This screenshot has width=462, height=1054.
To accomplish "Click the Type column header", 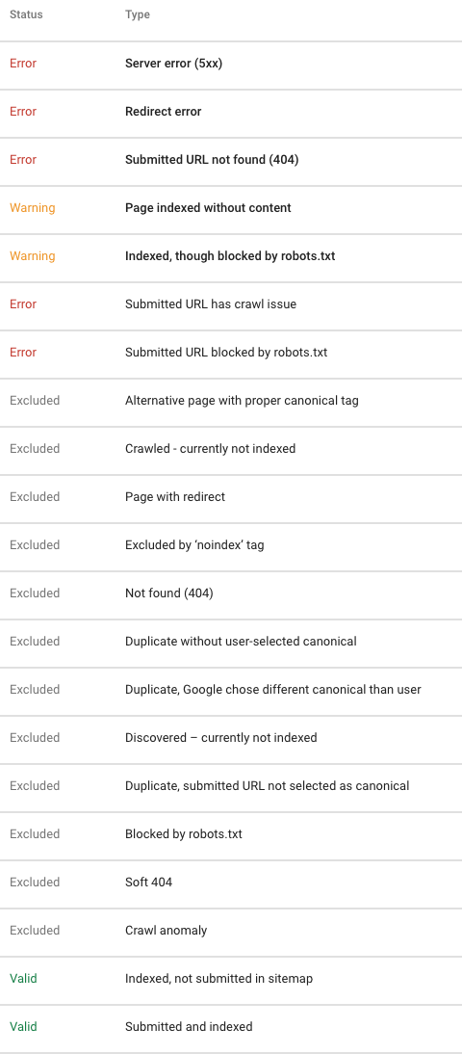I will [138, 14].
